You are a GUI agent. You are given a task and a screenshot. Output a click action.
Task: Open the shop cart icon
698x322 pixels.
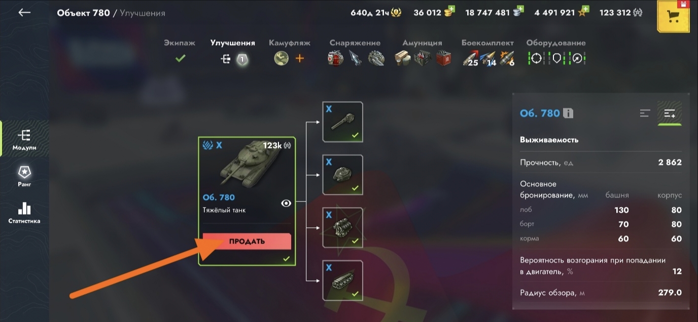pos(674,17)
